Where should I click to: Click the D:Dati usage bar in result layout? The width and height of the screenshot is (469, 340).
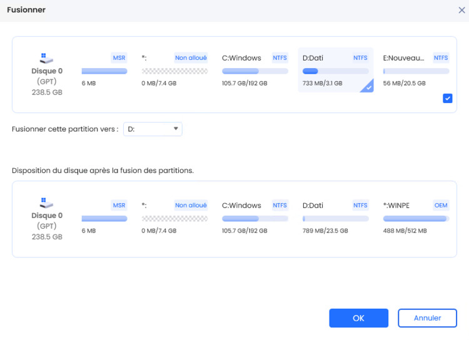click(x=335, y=219)
